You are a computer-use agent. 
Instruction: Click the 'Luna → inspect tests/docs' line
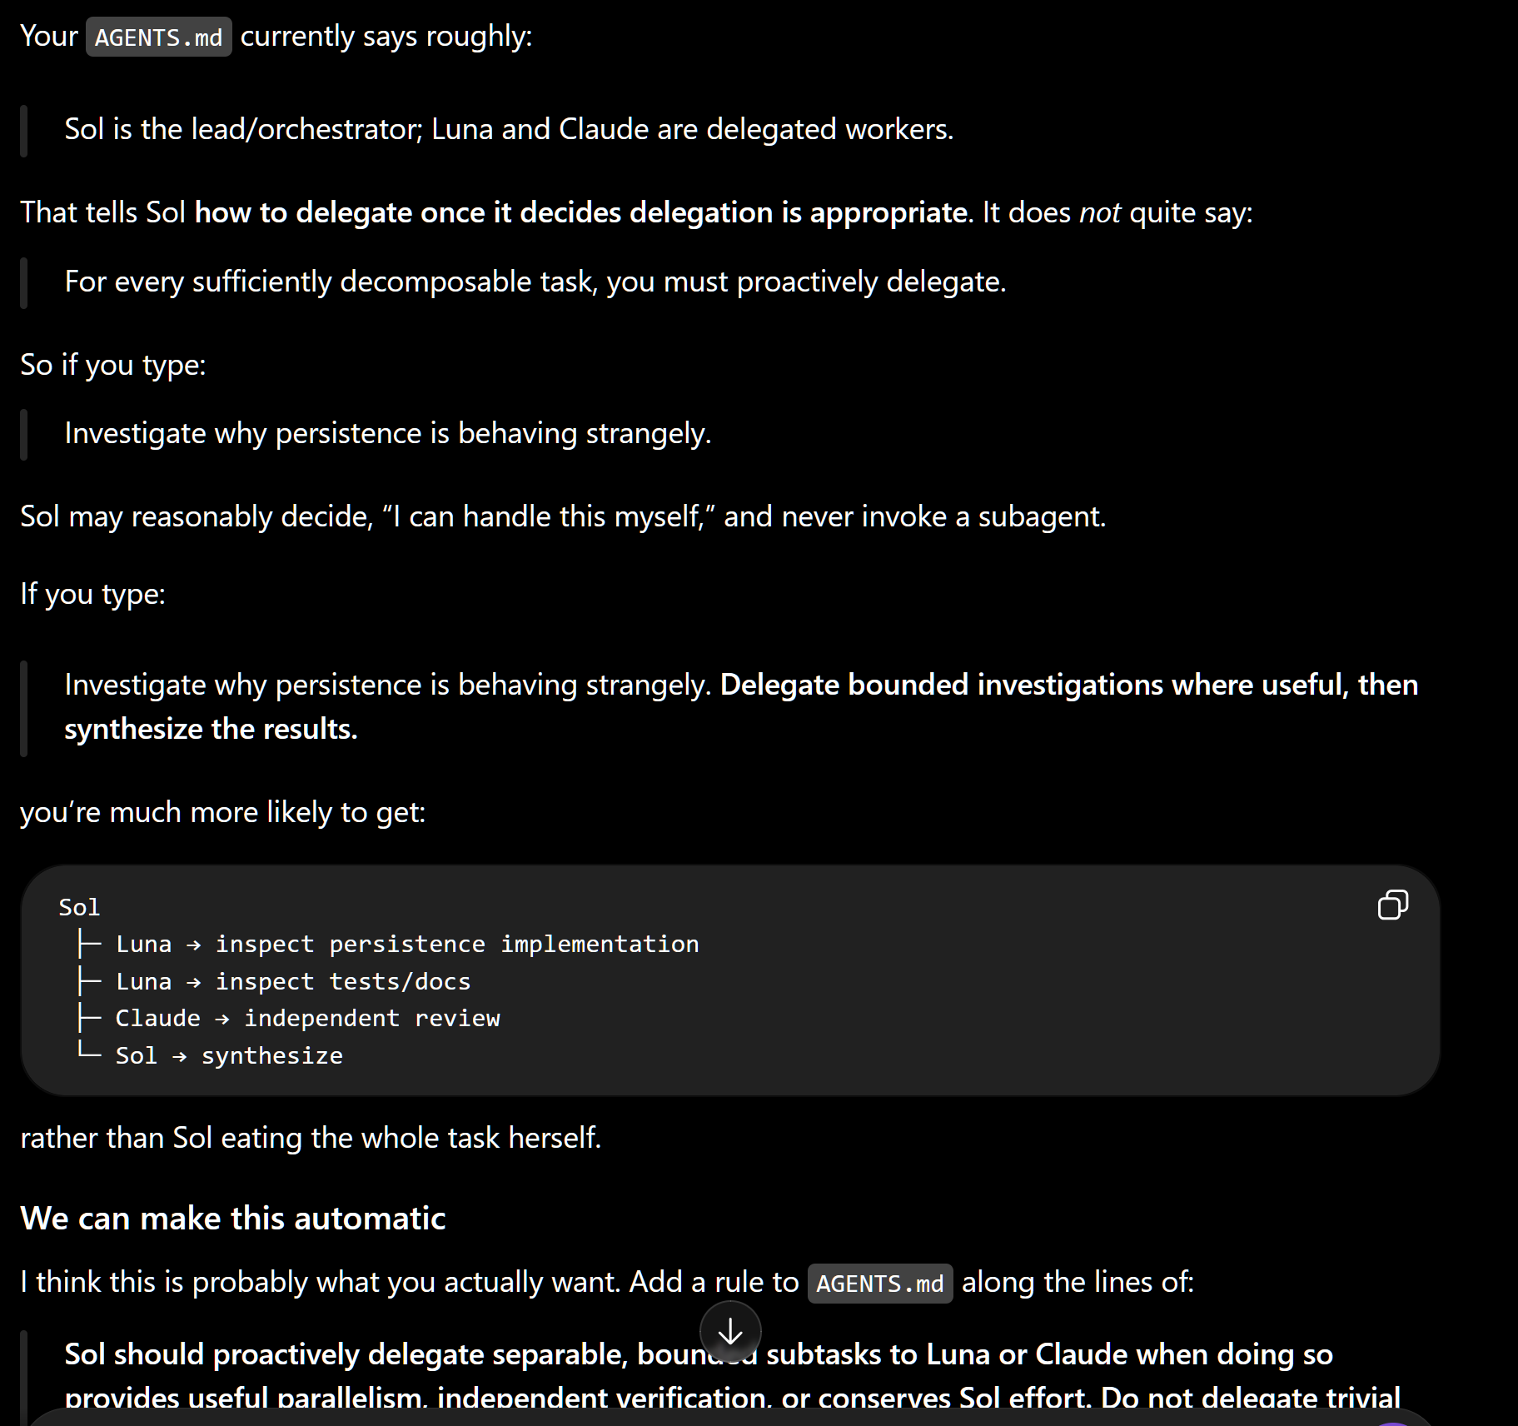coord(293,982)
